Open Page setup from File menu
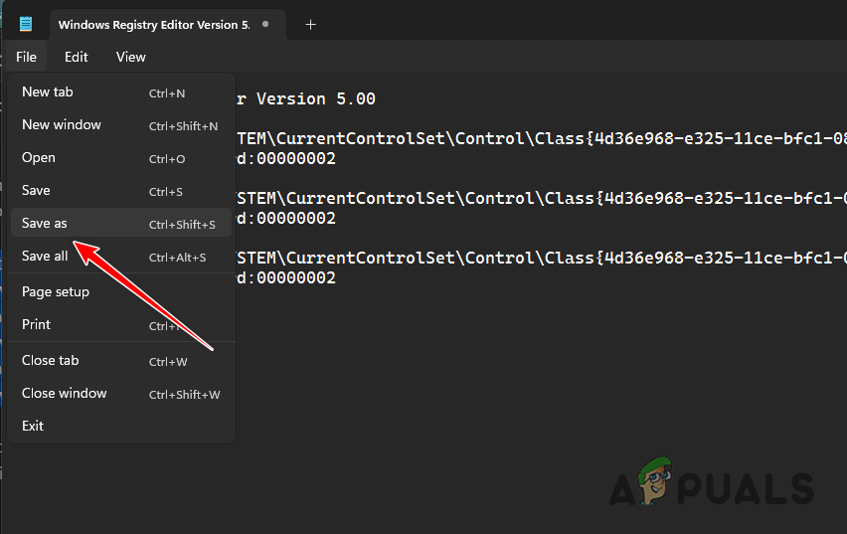The image size is (847, 534). pyautogui.click(x=121, y=292)
